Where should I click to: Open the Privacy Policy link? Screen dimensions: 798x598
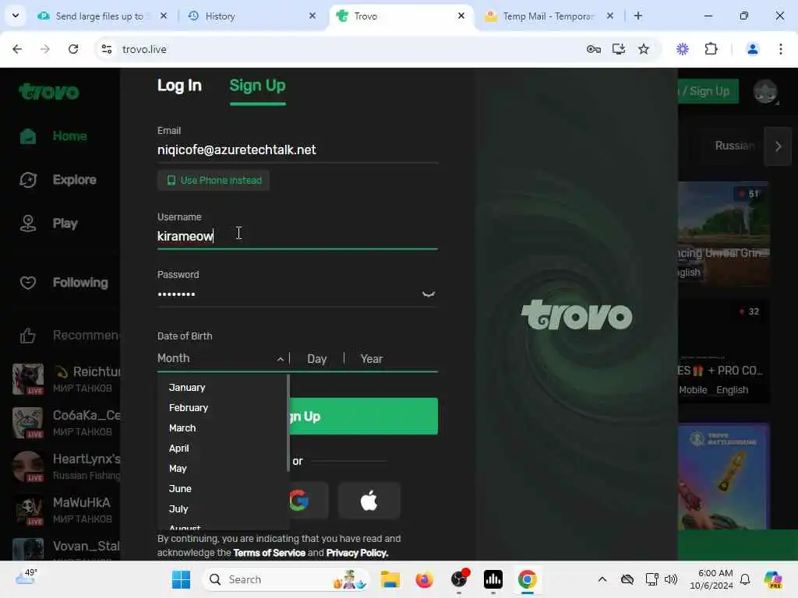[x=357, y=553]
